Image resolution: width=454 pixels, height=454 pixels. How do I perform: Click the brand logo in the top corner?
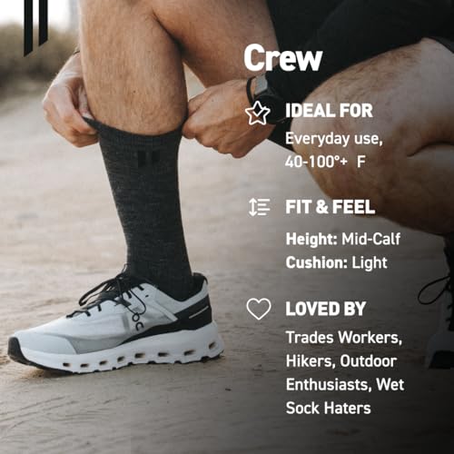click(36, 28)
